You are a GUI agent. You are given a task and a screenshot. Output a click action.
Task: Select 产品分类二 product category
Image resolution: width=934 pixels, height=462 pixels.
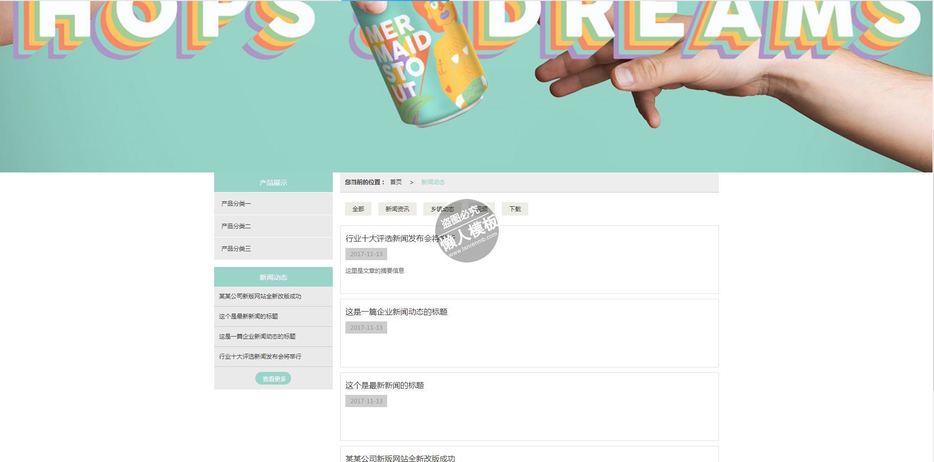tap(236, 226)
